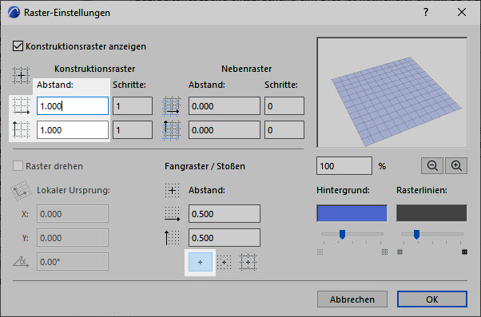Click vertical Konstruktionsraster spacing icon

click(x=21, y=129)
